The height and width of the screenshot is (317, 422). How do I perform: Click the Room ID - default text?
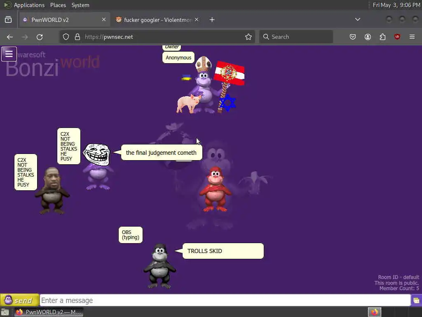click(399, 277)
